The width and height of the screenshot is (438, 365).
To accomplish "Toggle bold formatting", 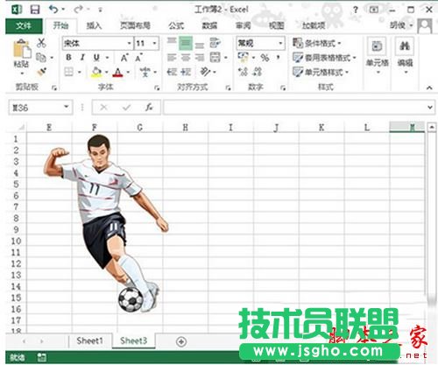I will 68,57.
